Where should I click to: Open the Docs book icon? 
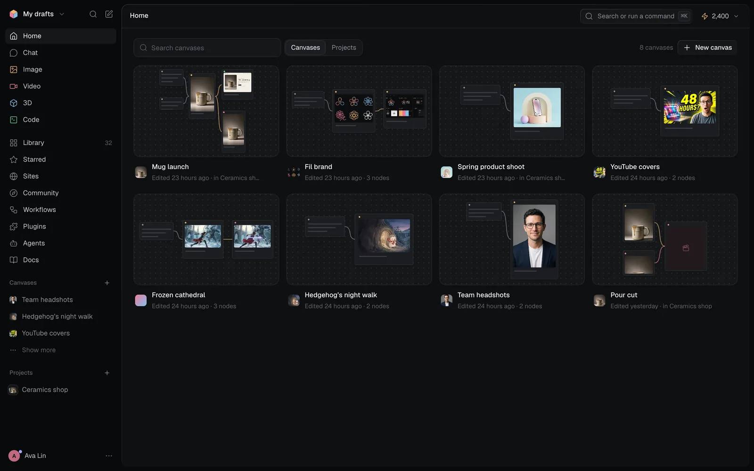coord(14,260)
